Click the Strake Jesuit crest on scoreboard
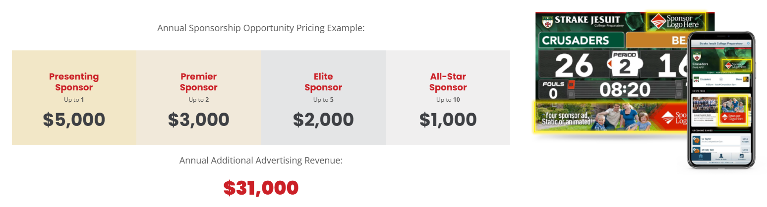767x207 pixels. click(x=547, y=22)
